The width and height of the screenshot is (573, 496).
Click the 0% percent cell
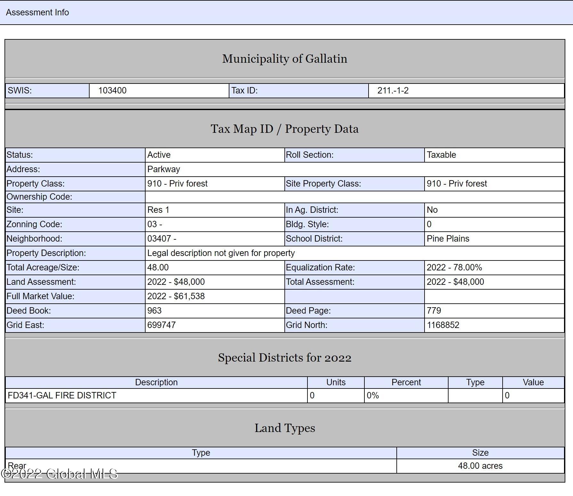pos(406,396)
